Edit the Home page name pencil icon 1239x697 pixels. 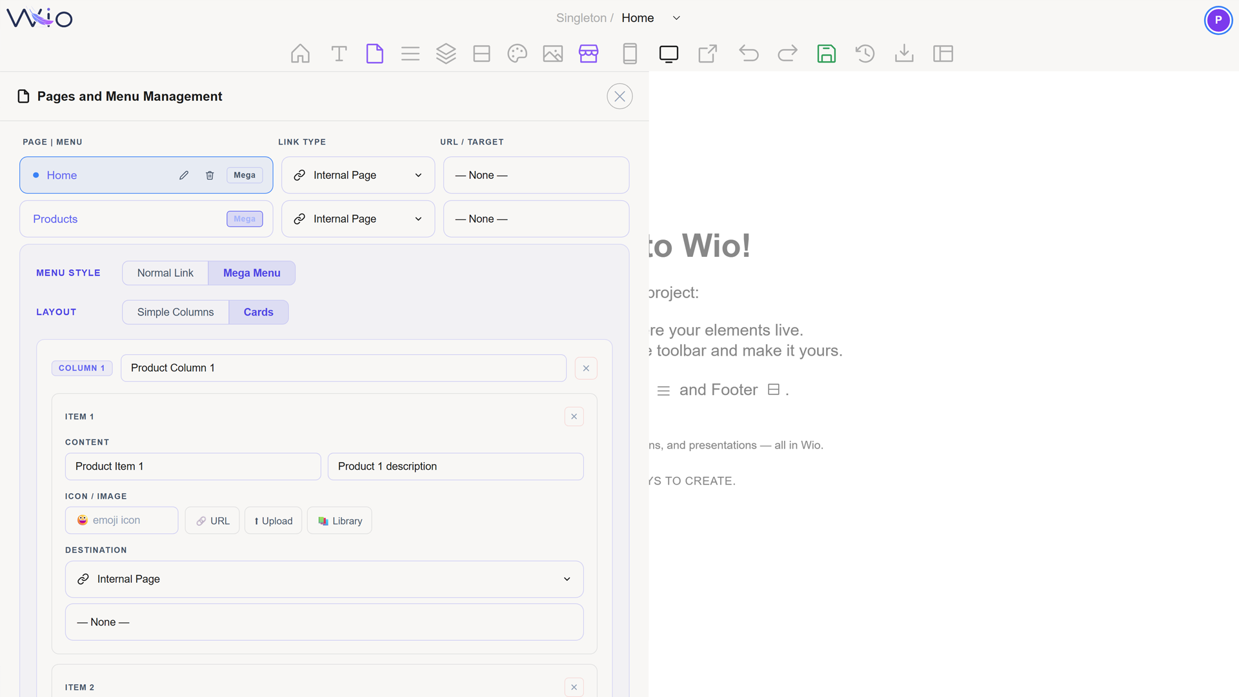[x=184, y=175]
